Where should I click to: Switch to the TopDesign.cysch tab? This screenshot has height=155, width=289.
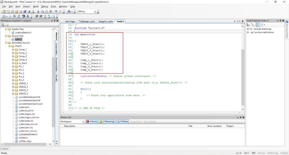pos(87,21)
